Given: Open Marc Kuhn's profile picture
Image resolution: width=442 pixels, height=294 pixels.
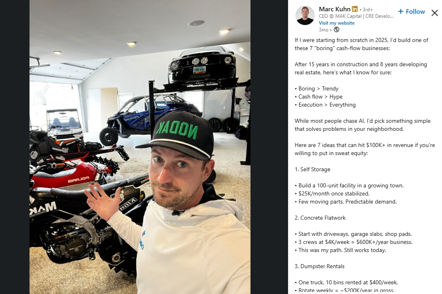Looking at the screenshot, I should [x=305, y=15].
